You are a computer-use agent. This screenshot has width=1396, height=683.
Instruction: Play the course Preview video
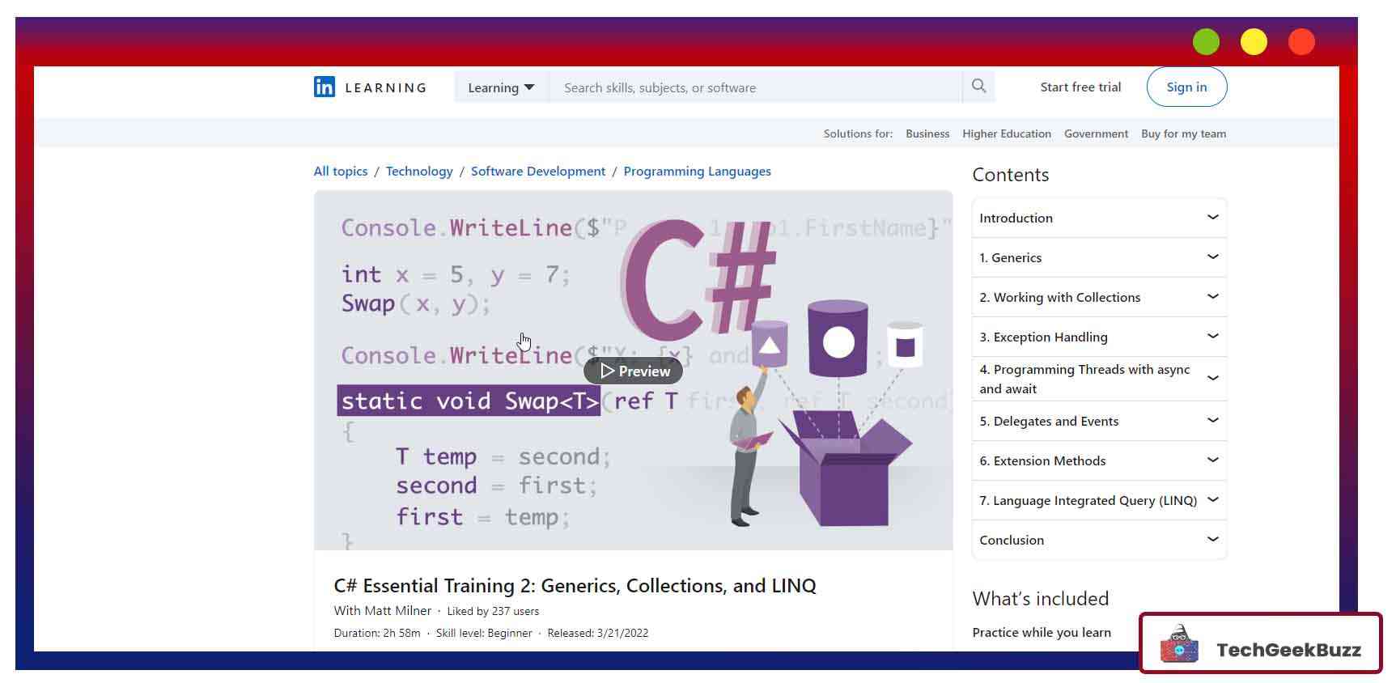tap(634, 371)
